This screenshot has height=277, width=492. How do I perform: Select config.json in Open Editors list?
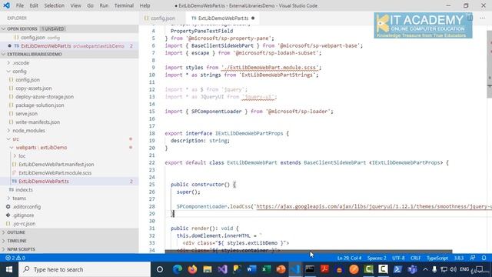tap(69, 38)
